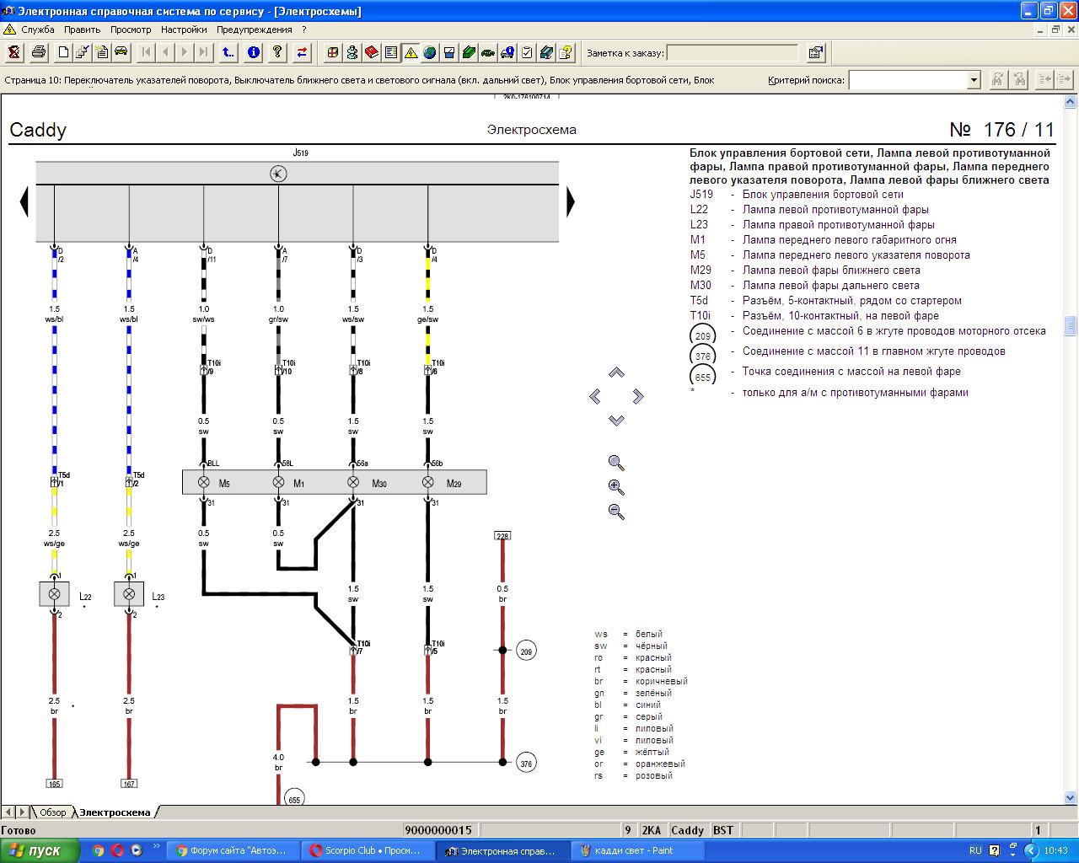Click the blue information icon
This screenshot has height=863, width=1079.
[254, 52]
